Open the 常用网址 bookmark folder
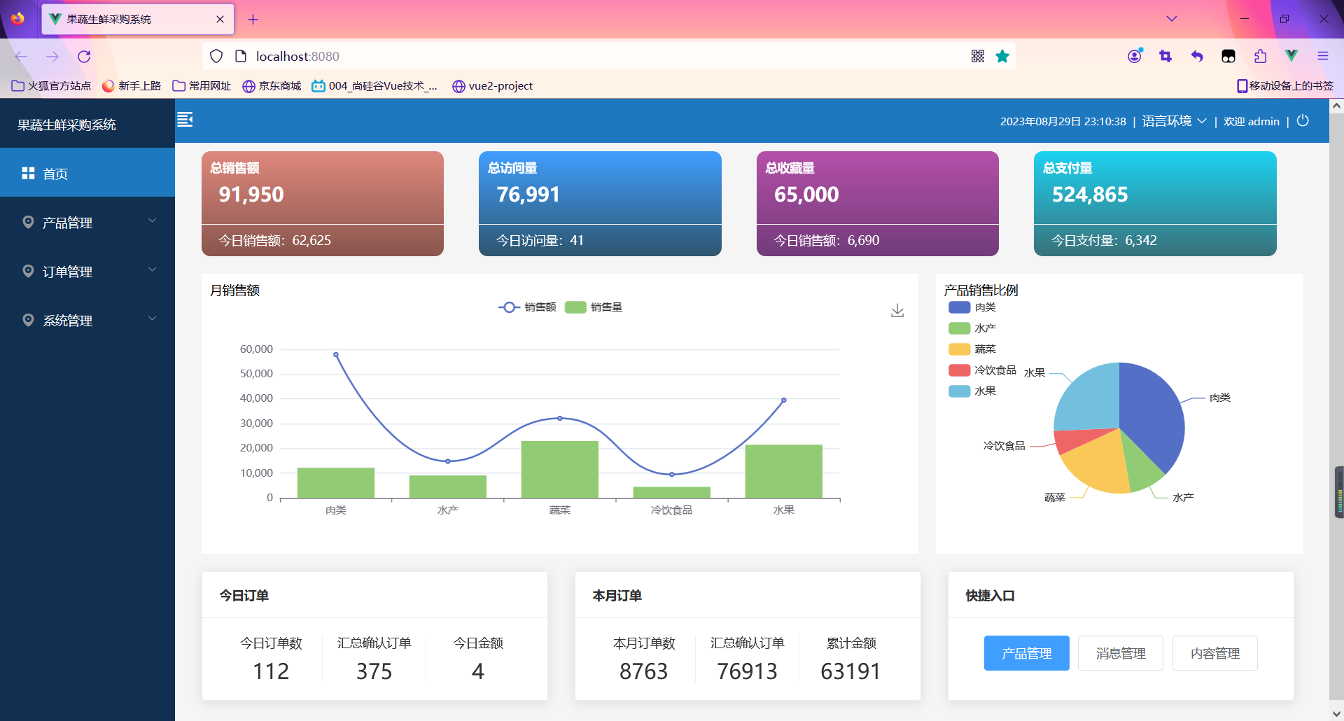The image size is (1344, 721). click(202, 85)
